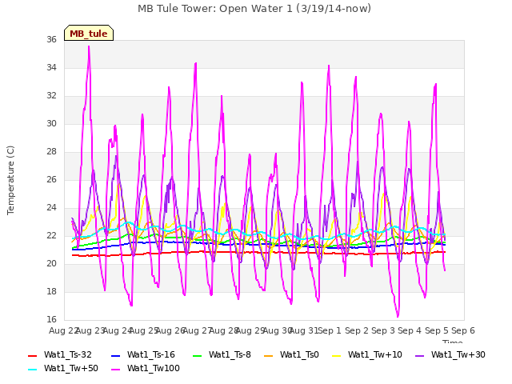
Task: Click the yellow Wat1_Tw+10 legend swatch
Action: click(x=336, y=355)
